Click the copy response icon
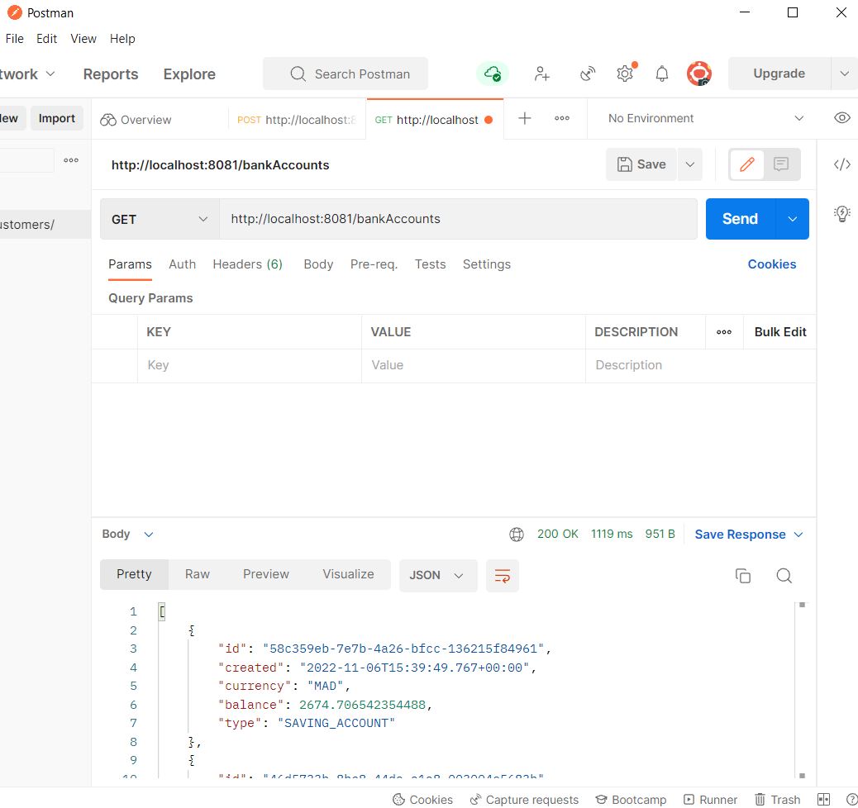Viewport: 858px width, 808px height. point(742,575)
